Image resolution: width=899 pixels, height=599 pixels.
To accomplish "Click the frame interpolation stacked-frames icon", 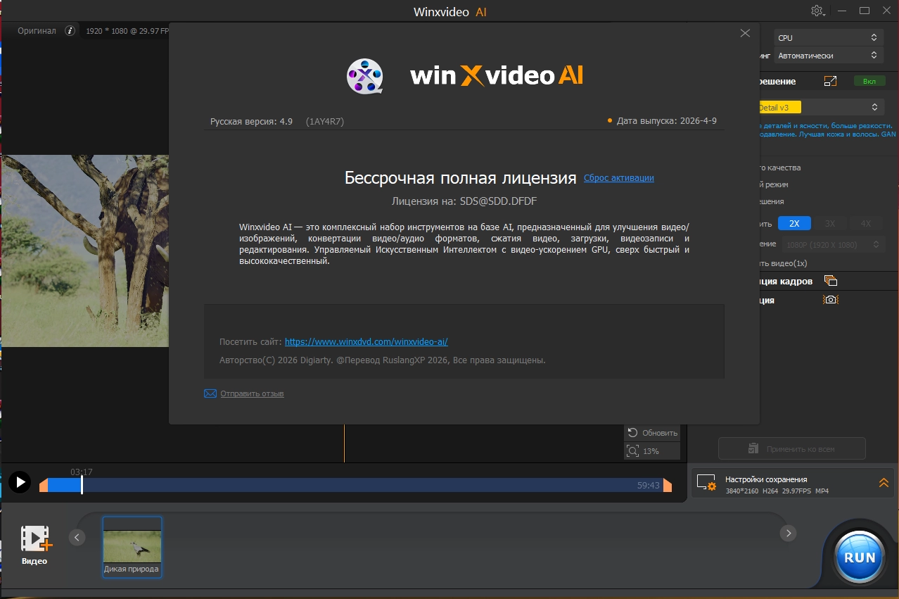I will [x=830, y=281].
